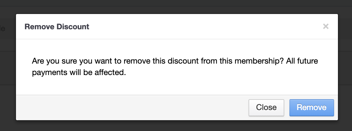Click the X icon in dialog header
Image resolution: width=352 pixels, height=131 pixels.
pyautogui.click(x=325, y=26)
